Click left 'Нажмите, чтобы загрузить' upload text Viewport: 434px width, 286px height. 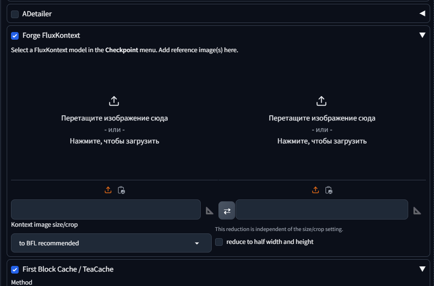click(115, 141)
